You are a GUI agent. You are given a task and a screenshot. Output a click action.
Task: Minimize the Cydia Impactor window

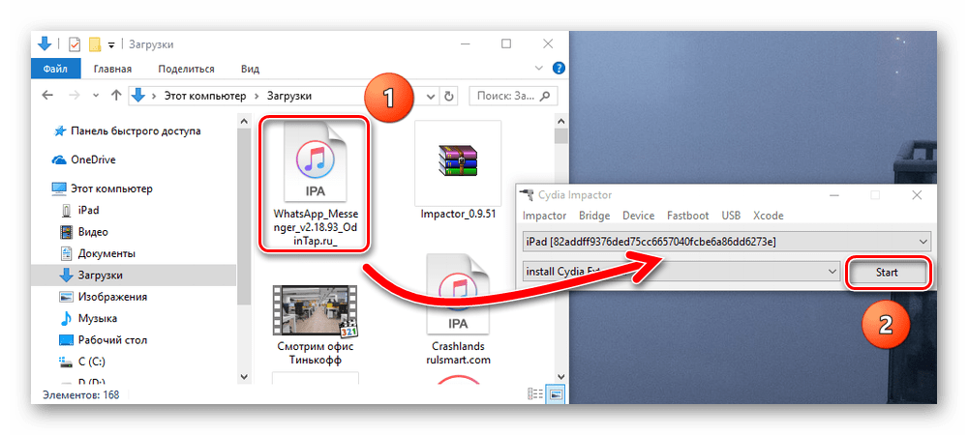pyautogui.click(x=834, y=195)
